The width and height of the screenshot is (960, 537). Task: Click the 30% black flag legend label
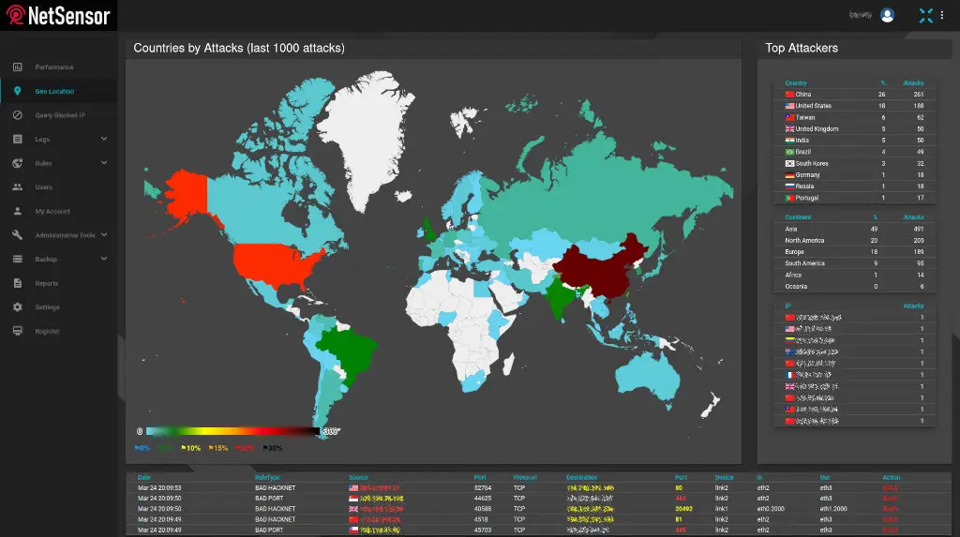[273, 448]
